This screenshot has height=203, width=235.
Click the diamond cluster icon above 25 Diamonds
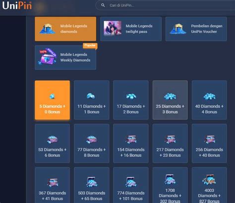pos(170,97)
